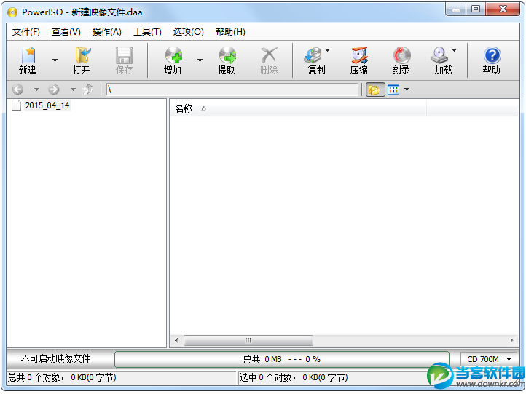Click the PowerISO title bar icon
This screenshot has width=526, height=394.
(x=12, y=12)
